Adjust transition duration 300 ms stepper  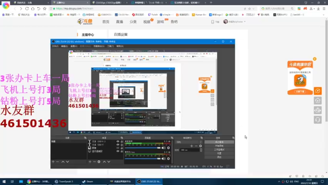click(201, 150)
